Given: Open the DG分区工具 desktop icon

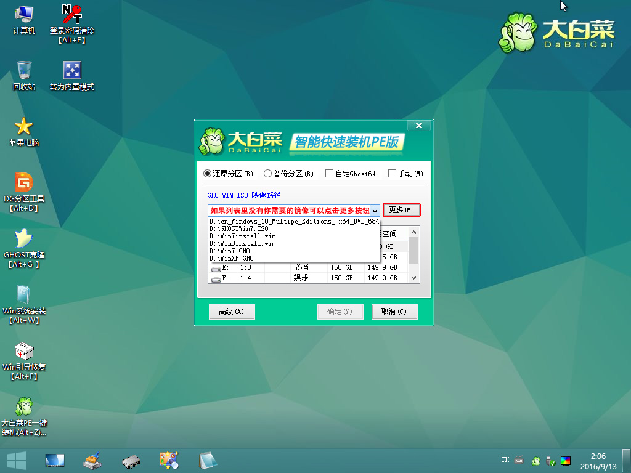Looking at the screenshot, I should pyautogui.click(x=24, y=182).
